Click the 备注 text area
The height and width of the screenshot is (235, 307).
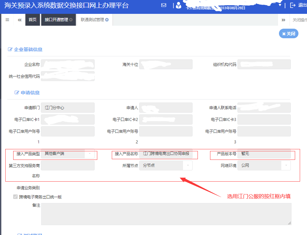(166, 214)
